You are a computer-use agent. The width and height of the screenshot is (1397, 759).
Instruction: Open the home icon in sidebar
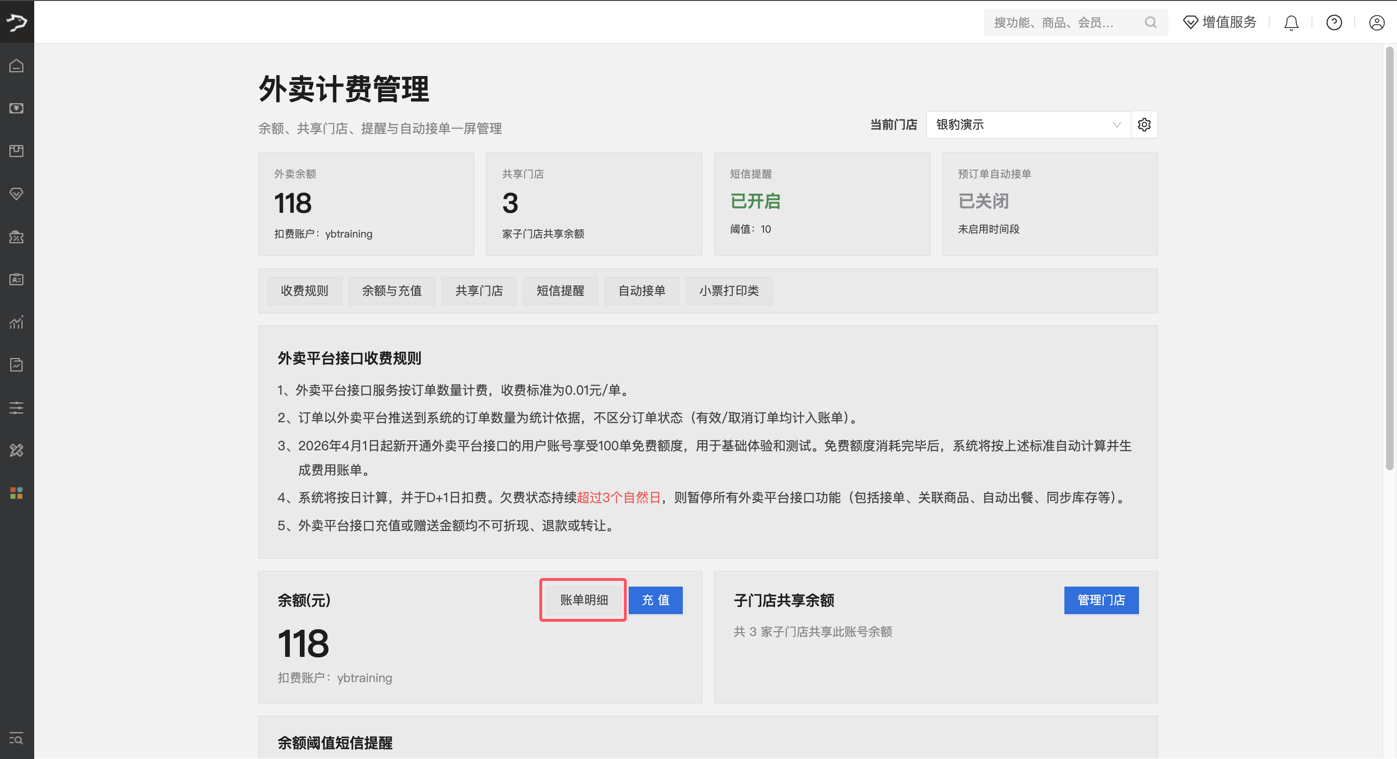(x=16, y=66)
